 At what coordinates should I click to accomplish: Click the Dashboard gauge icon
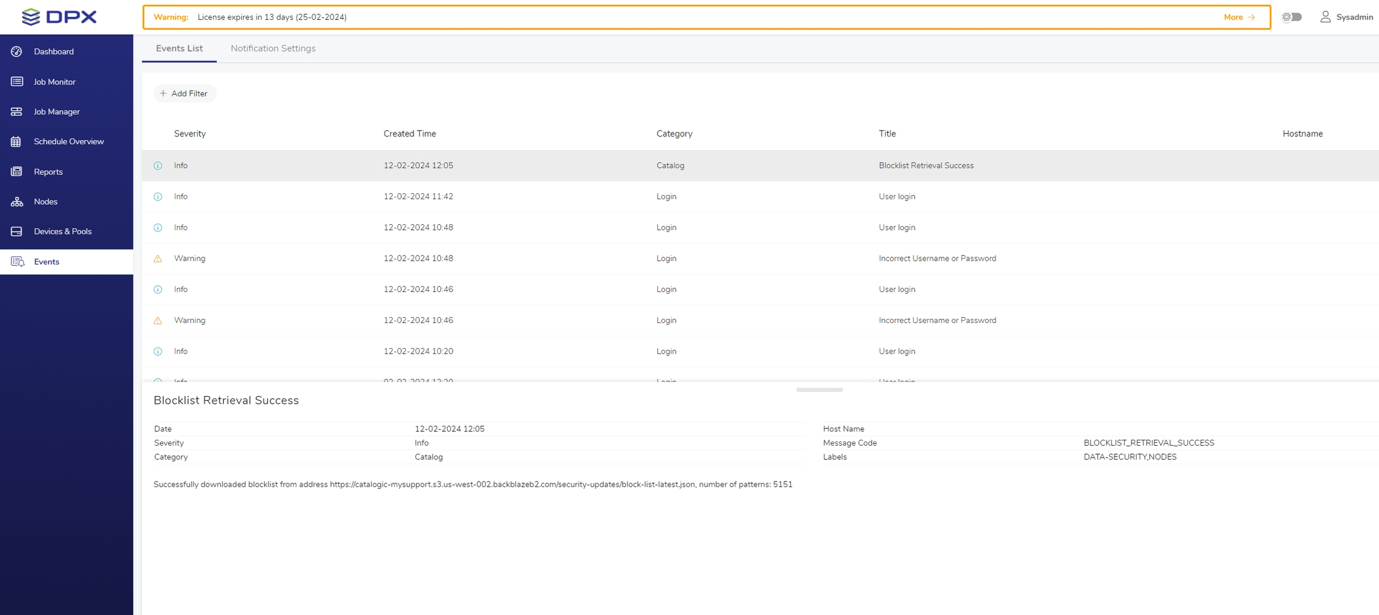coord(17,51)
